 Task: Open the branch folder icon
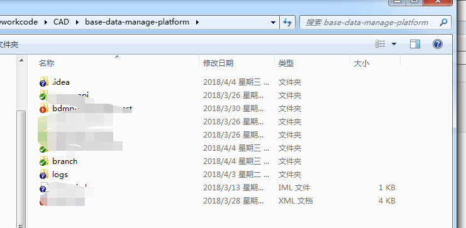[x=44, y=161]
